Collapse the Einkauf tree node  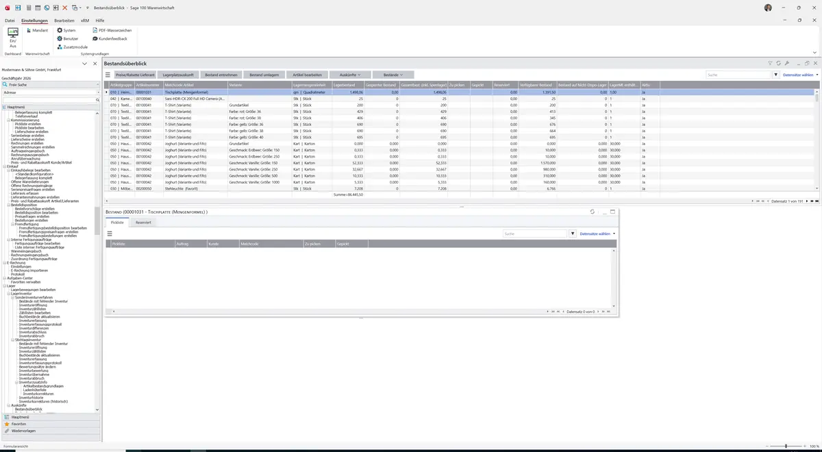tap(4, 166)
